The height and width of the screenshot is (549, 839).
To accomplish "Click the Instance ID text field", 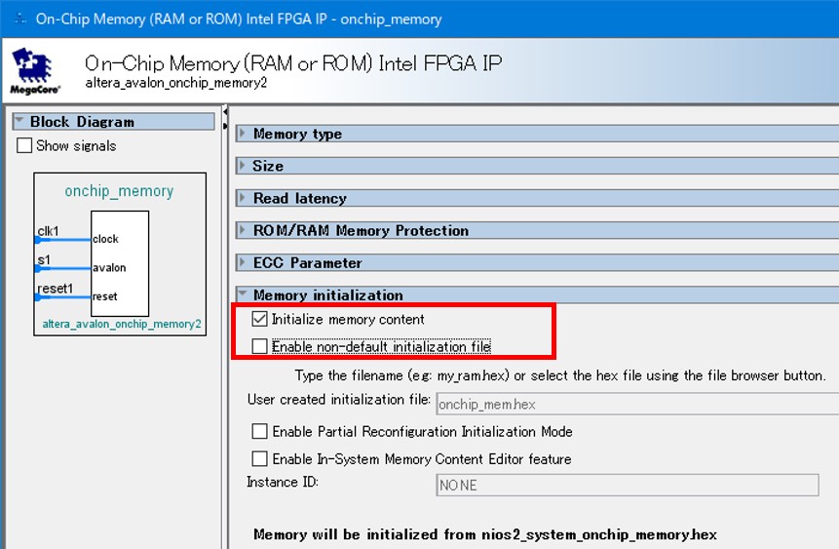I will (x=627, y=485).
